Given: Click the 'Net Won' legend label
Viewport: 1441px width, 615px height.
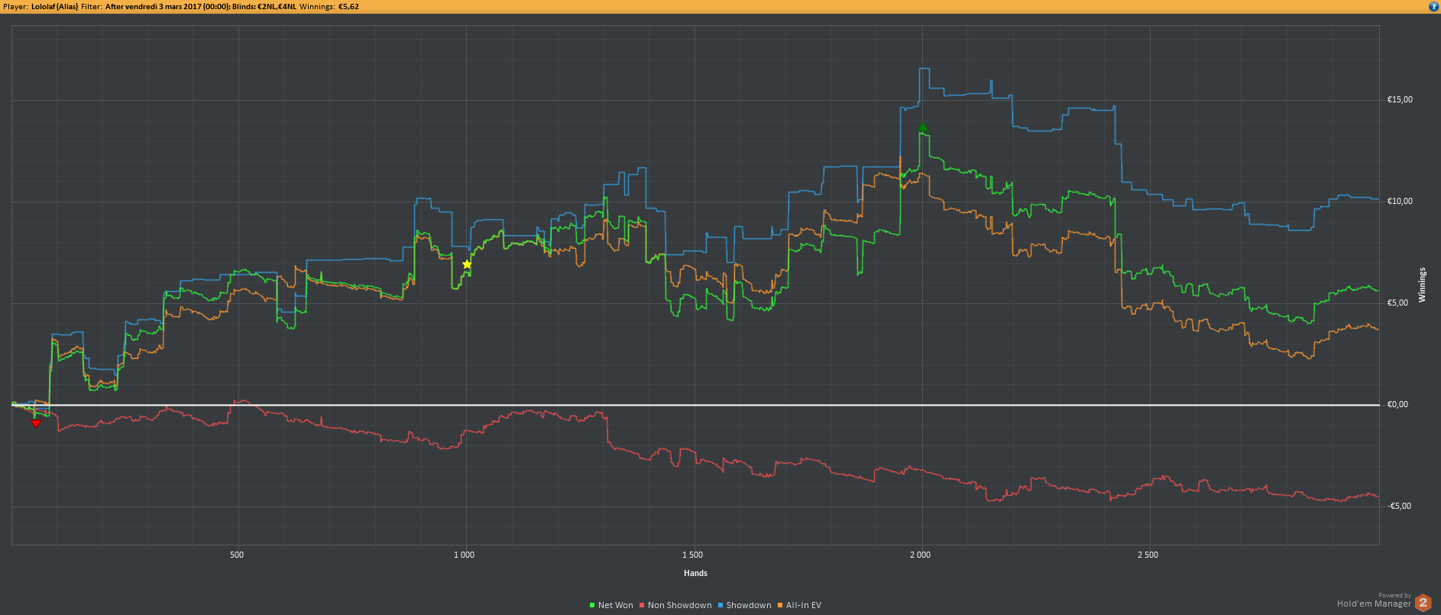Looking at the screenshot, I should pos(616,606).
